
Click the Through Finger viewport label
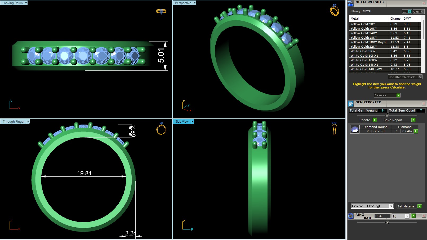[14, 122]
